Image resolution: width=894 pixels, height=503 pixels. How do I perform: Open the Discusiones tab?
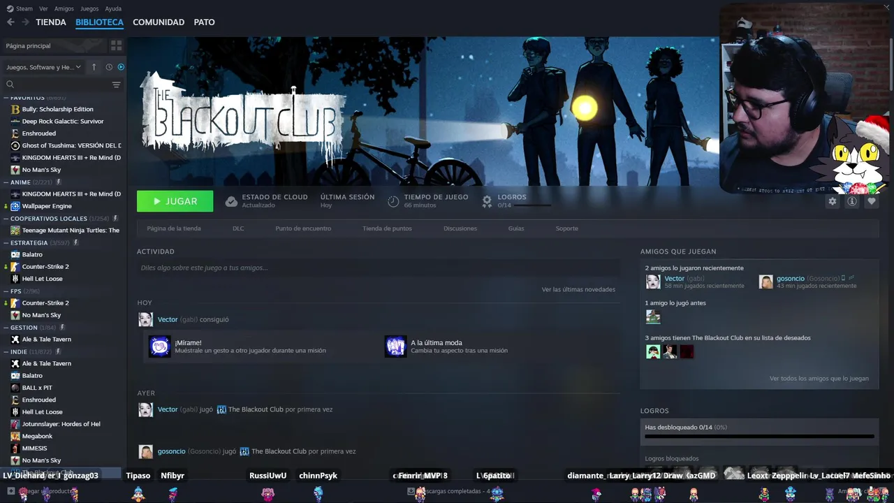click(x=460, y=228)
